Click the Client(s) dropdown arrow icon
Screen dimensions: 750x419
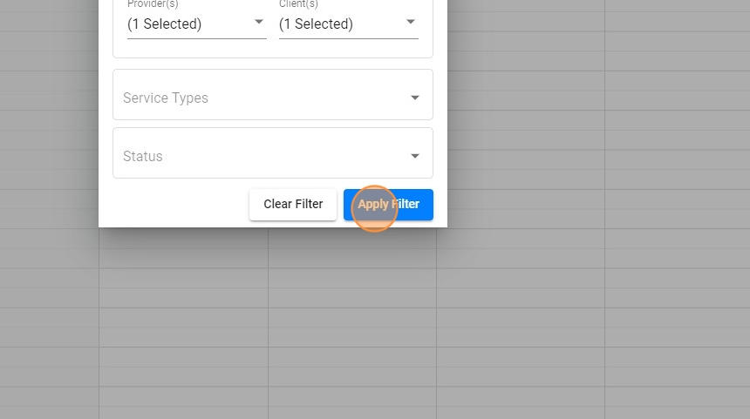[x=411, y=23]
